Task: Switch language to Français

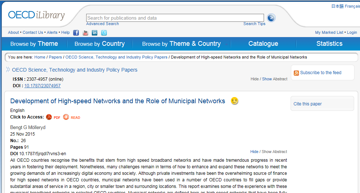Action: click(x=352, y=6)
